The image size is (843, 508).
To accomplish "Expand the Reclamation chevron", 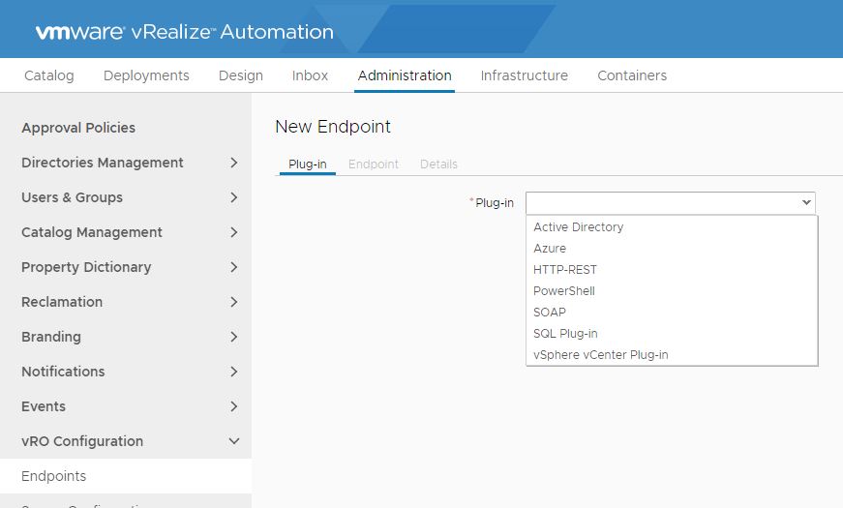I will pyautogui.click(x=234, y=302).
